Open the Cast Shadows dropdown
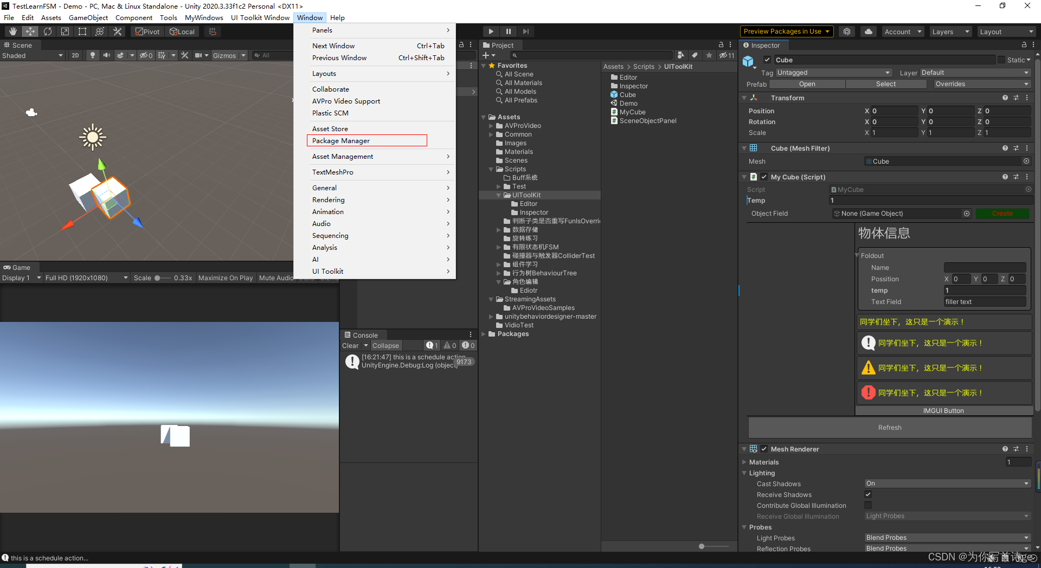The width and height of the screenshot is (1041, 568). coord(947,483)
